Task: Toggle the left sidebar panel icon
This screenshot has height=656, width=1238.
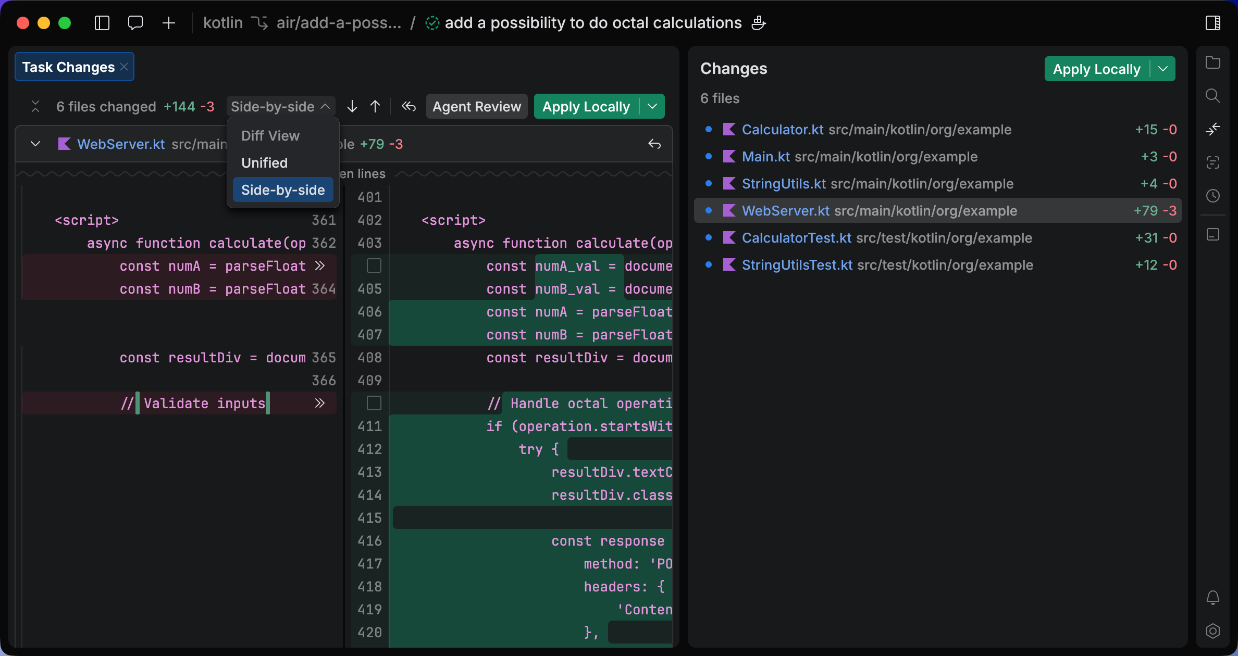Action: click(102, 23)
